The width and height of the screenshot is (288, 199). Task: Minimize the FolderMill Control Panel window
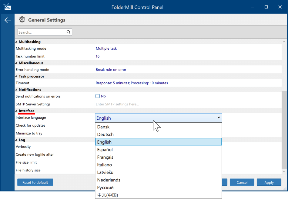point(252,7)
